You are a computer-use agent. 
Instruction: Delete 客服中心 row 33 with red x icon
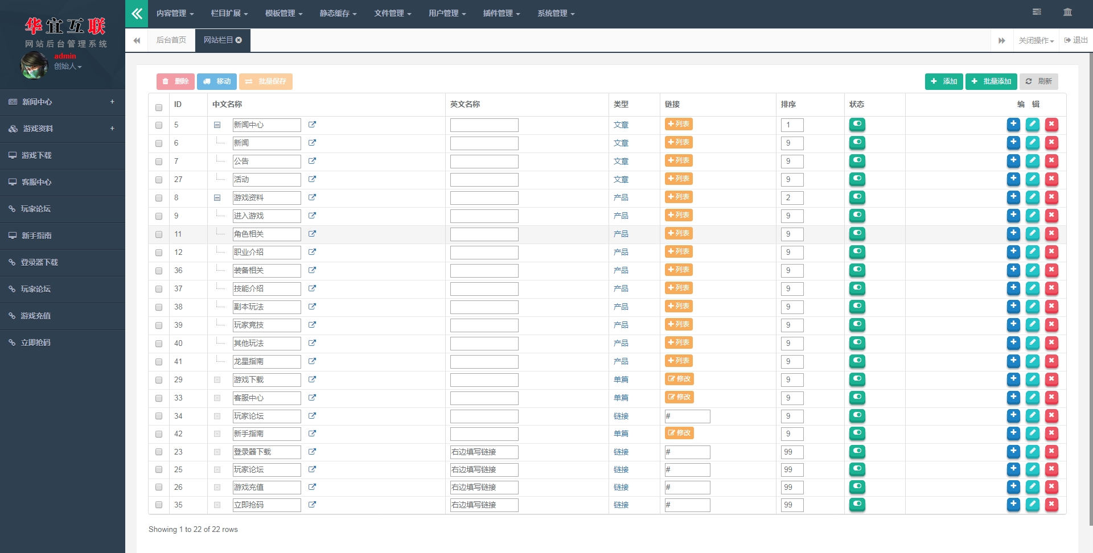coord(1052,397)
